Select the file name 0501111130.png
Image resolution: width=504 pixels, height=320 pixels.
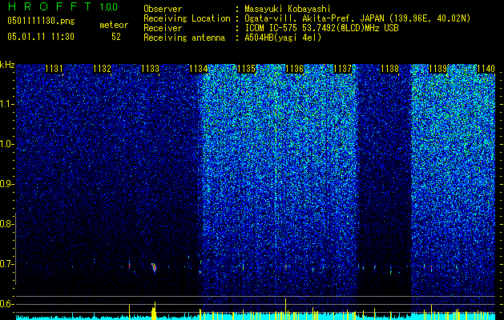click(41, 21)
